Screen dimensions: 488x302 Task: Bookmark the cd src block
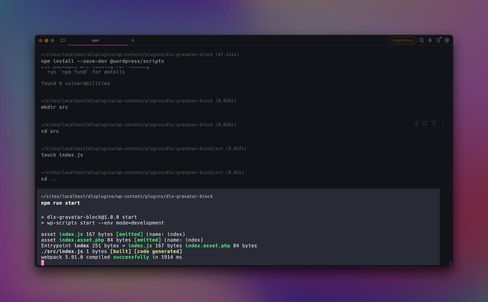click(x=425, y=123)
